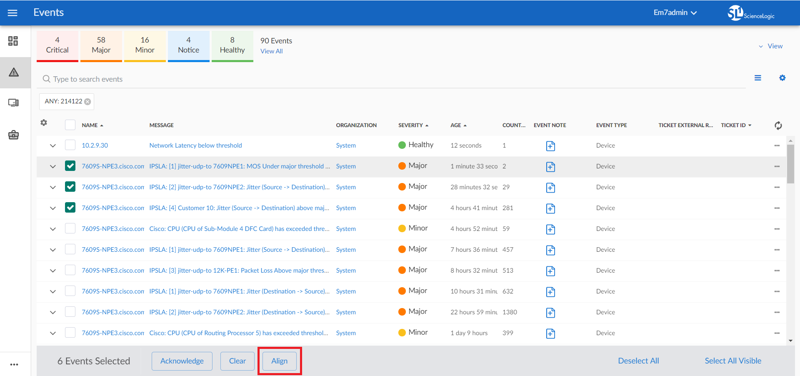
Task: Filter events by Healthy severity tab
Action: (x=232, y=45)
